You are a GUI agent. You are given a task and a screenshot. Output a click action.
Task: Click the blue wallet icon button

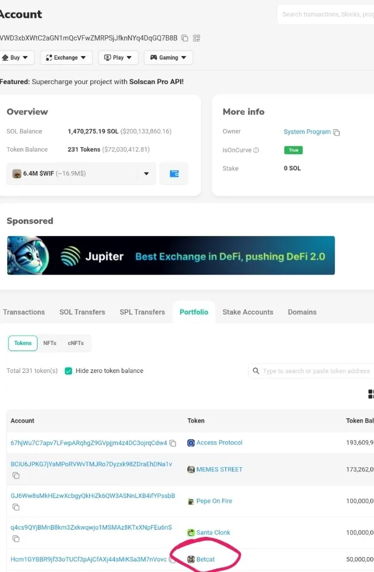pyautogui.click(x=174, y=174)
